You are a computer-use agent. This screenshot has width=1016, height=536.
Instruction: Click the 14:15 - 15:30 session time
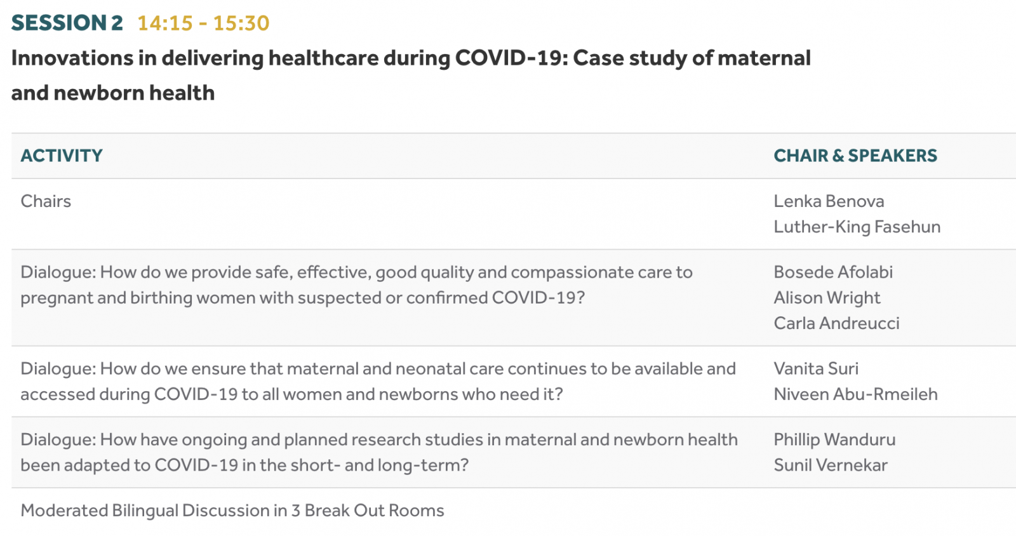(203, 23)
